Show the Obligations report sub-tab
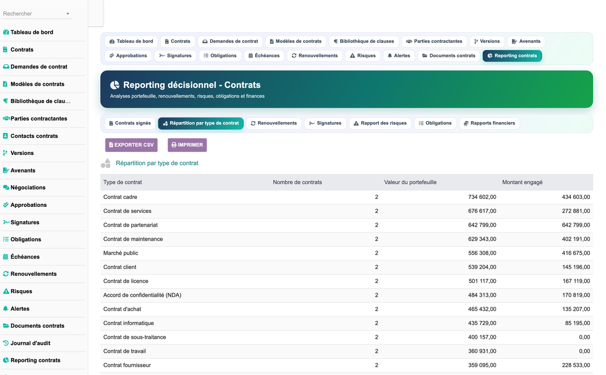Viewport: 606px width, 375px height. 435,123
